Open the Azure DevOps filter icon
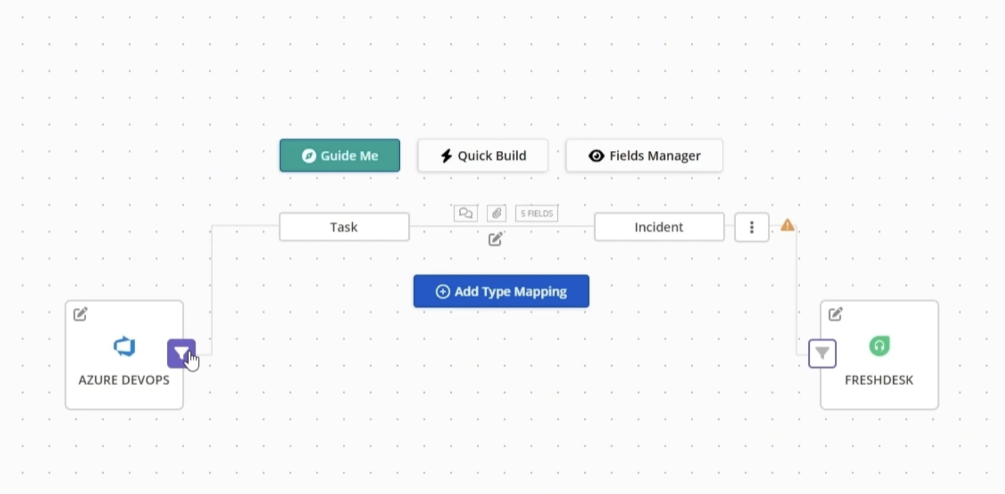Screen dimensions: 1005x494 coord(181,354)
